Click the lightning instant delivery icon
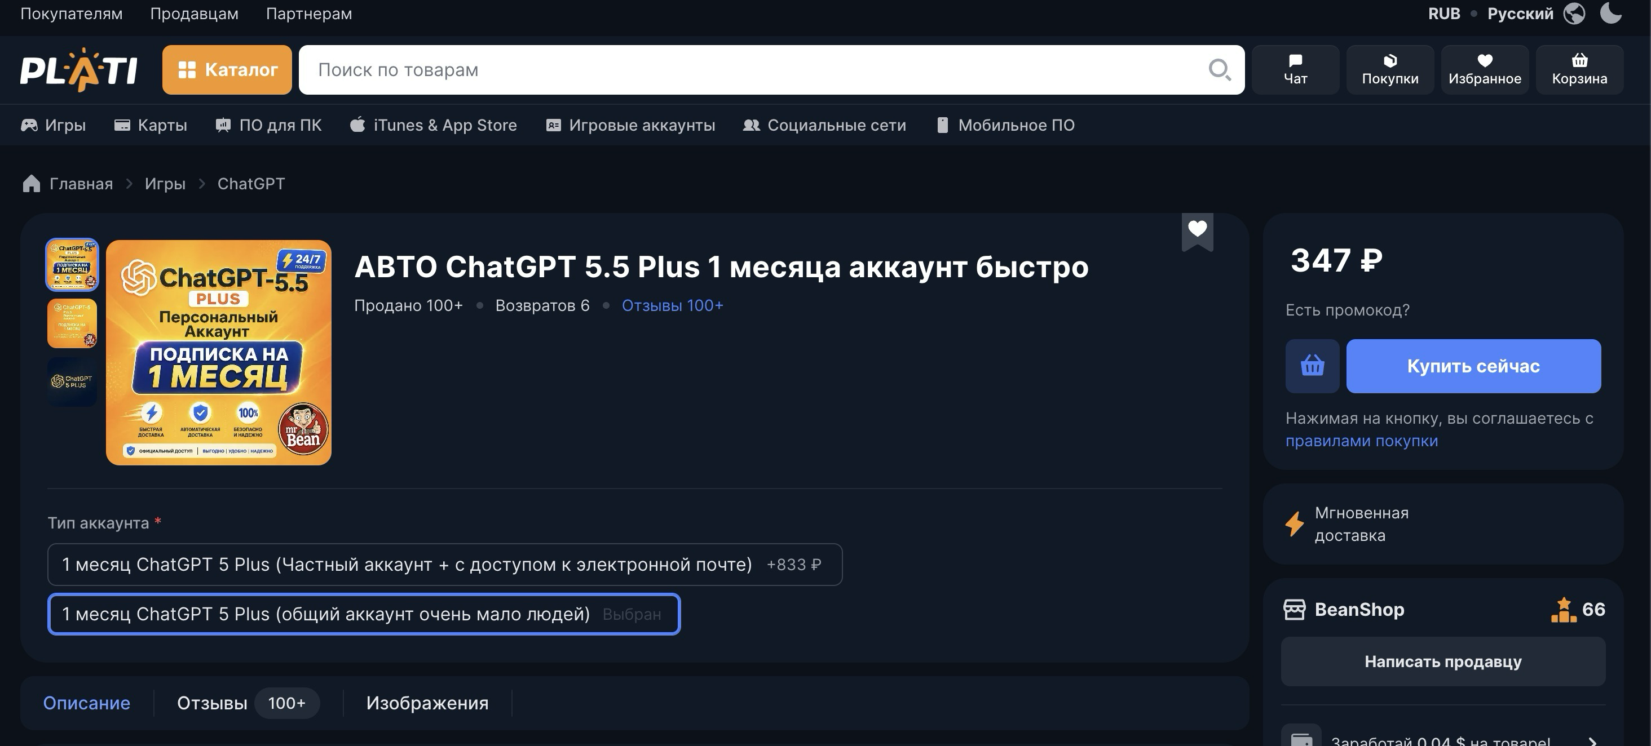1651x746 pixels. [x=1294, y=524]
